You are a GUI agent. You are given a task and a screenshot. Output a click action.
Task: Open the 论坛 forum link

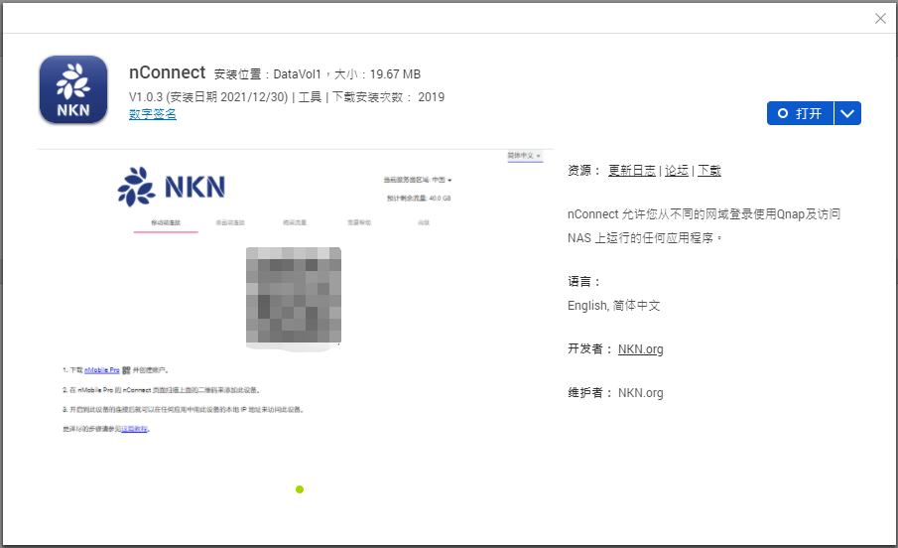pyautogui.click(x=677, y=170)
